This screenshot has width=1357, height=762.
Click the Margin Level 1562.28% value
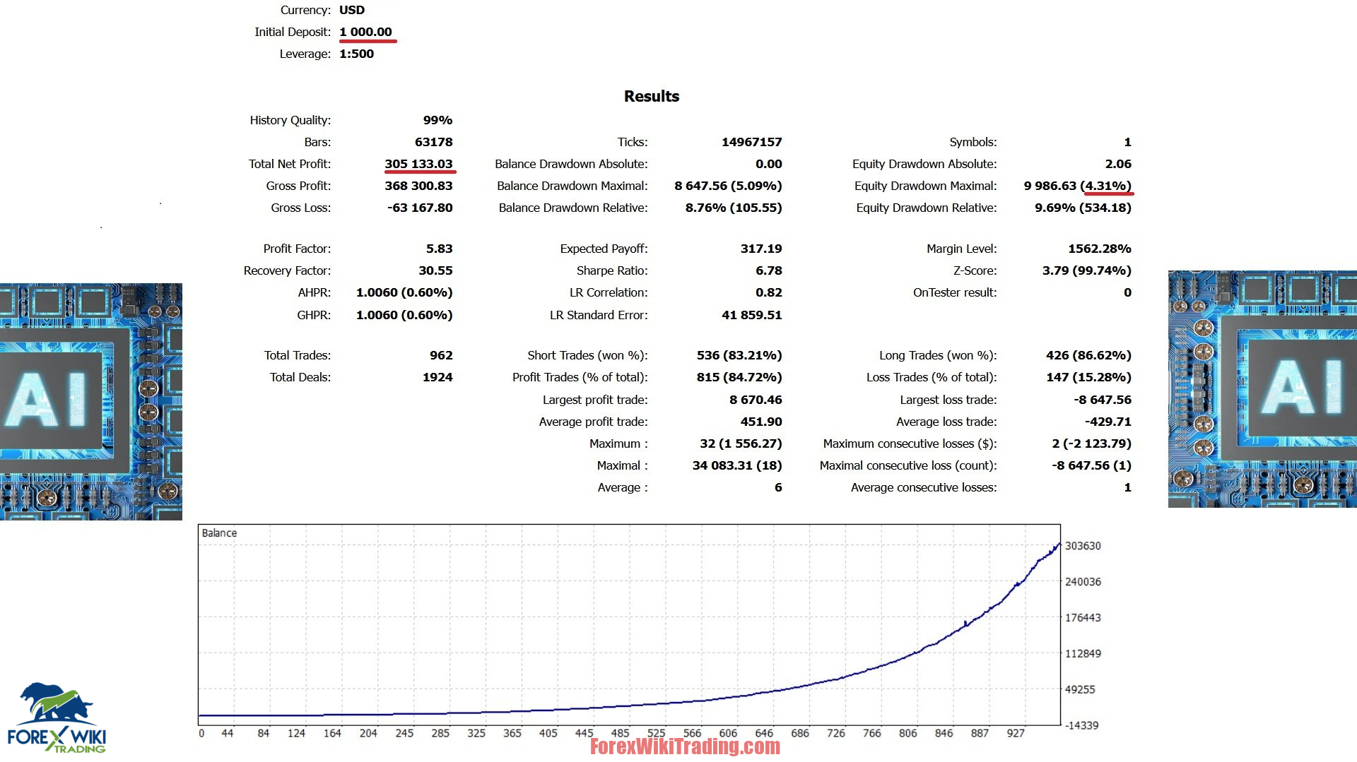pos(1099,249)
